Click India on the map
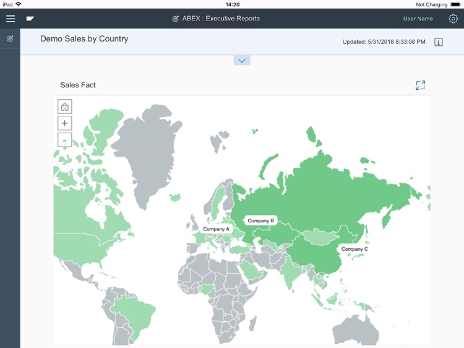This screenshot has width=464, height=348. (290, 272)
